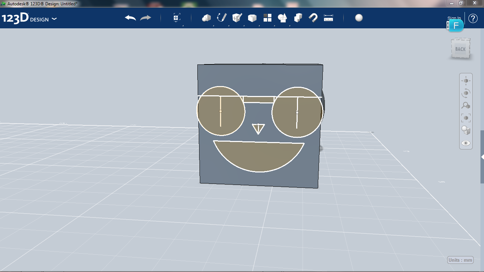Activate the Snap magnet tool
The height and width of the screenshot is (272, 484).
click(x=313, y=18)
